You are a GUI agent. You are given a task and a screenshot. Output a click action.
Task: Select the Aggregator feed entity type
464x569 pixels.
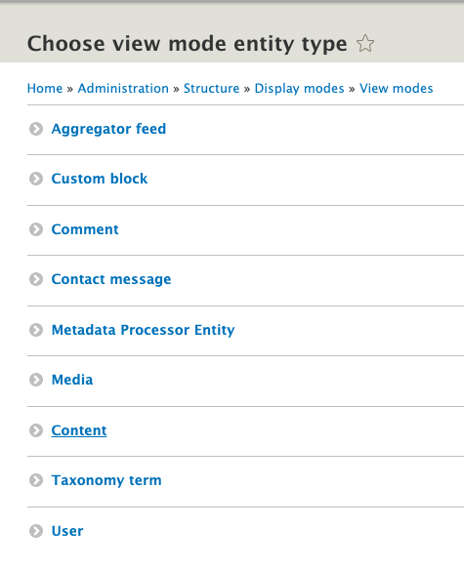click(108, 129)
